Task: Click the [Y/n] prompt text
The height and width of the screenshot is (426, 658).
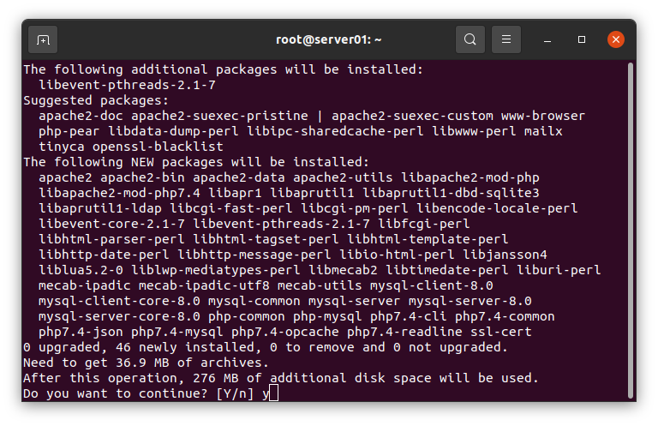Action: 235,393
